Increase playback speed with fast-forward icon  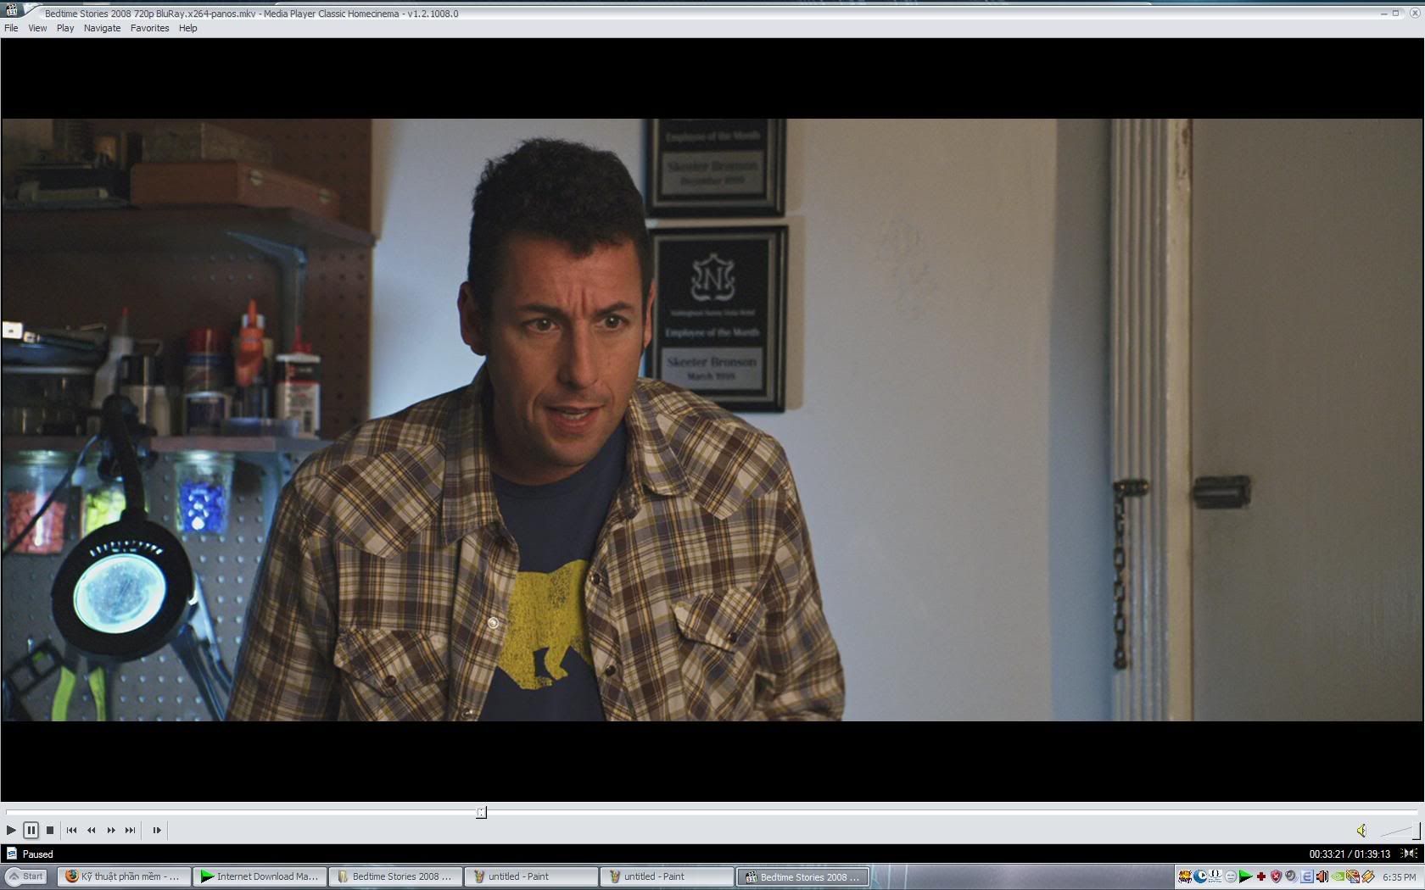[x=111, y=830]
